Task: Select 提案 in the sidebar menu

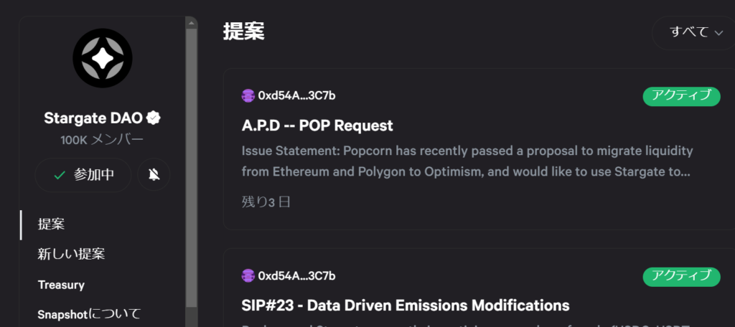Action: pos(51,224)
